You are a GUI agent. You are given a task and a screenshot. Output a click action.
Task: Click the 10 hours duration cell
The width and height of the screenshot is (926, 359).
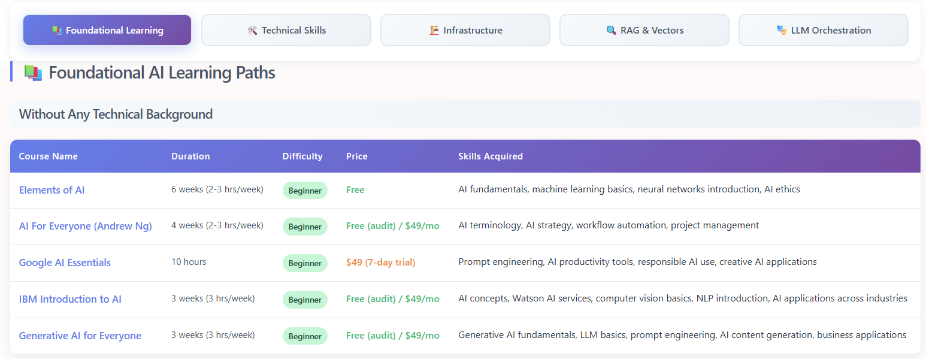189,262
